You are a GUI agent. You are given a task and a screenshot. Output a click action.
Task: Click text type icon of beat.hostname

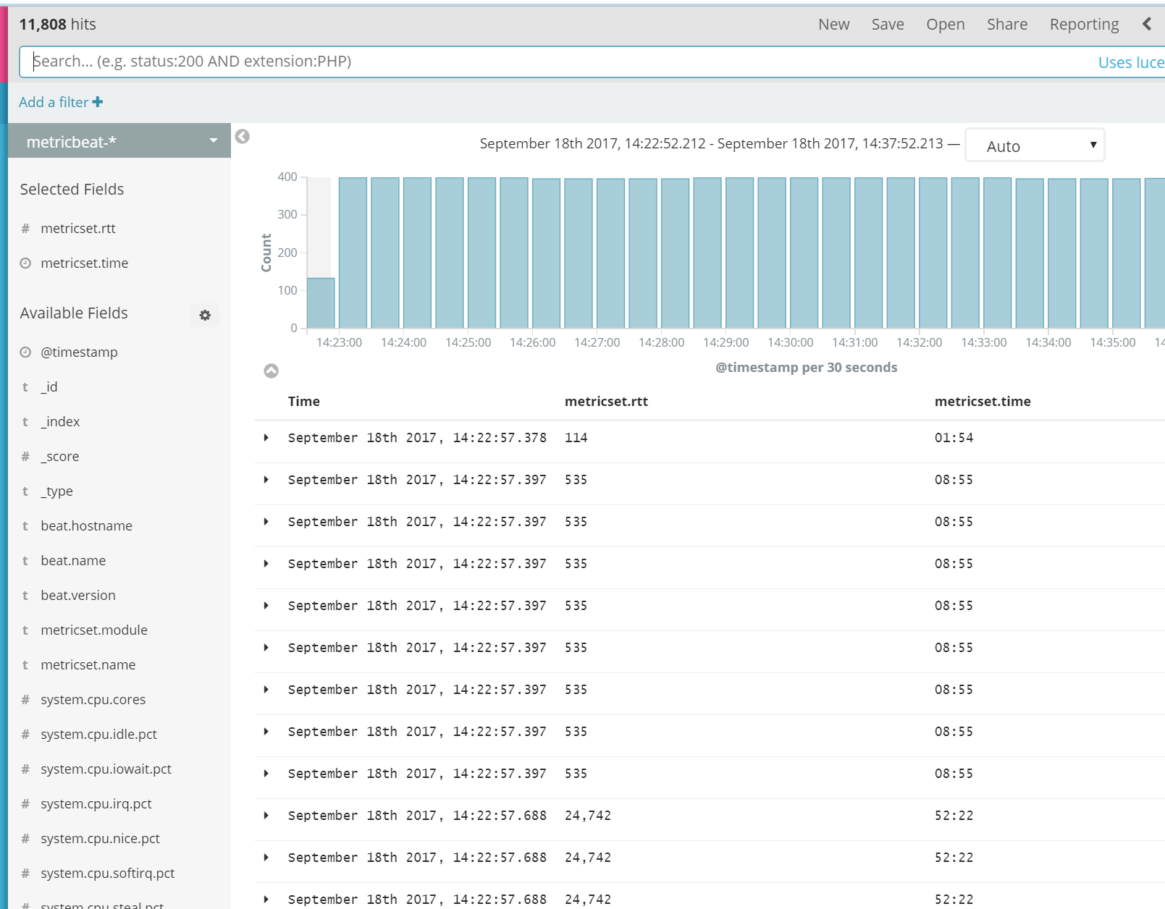coord(25,526)
